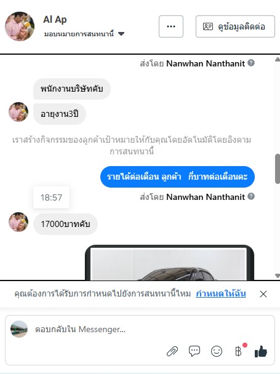
Task: Click the 17000บาทคับ message bubble
Action: (x=65, y=224)
